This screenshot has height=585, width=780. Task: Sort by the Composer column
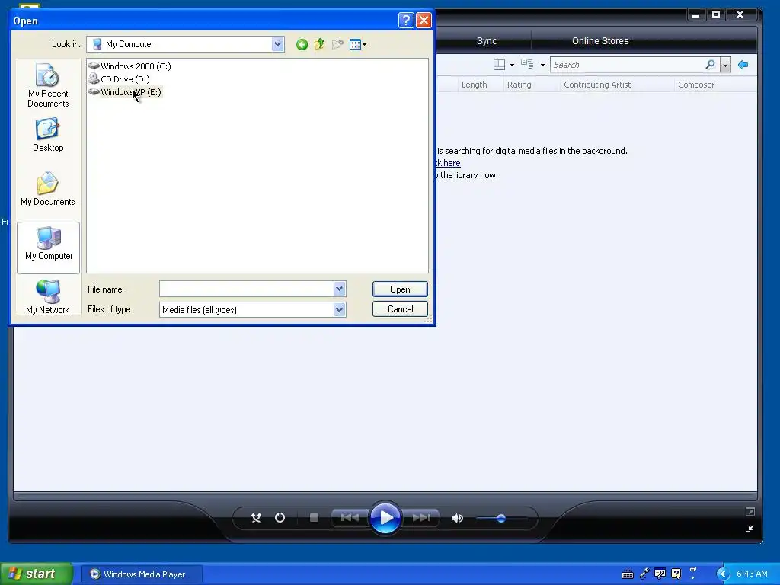pos(696,85)
